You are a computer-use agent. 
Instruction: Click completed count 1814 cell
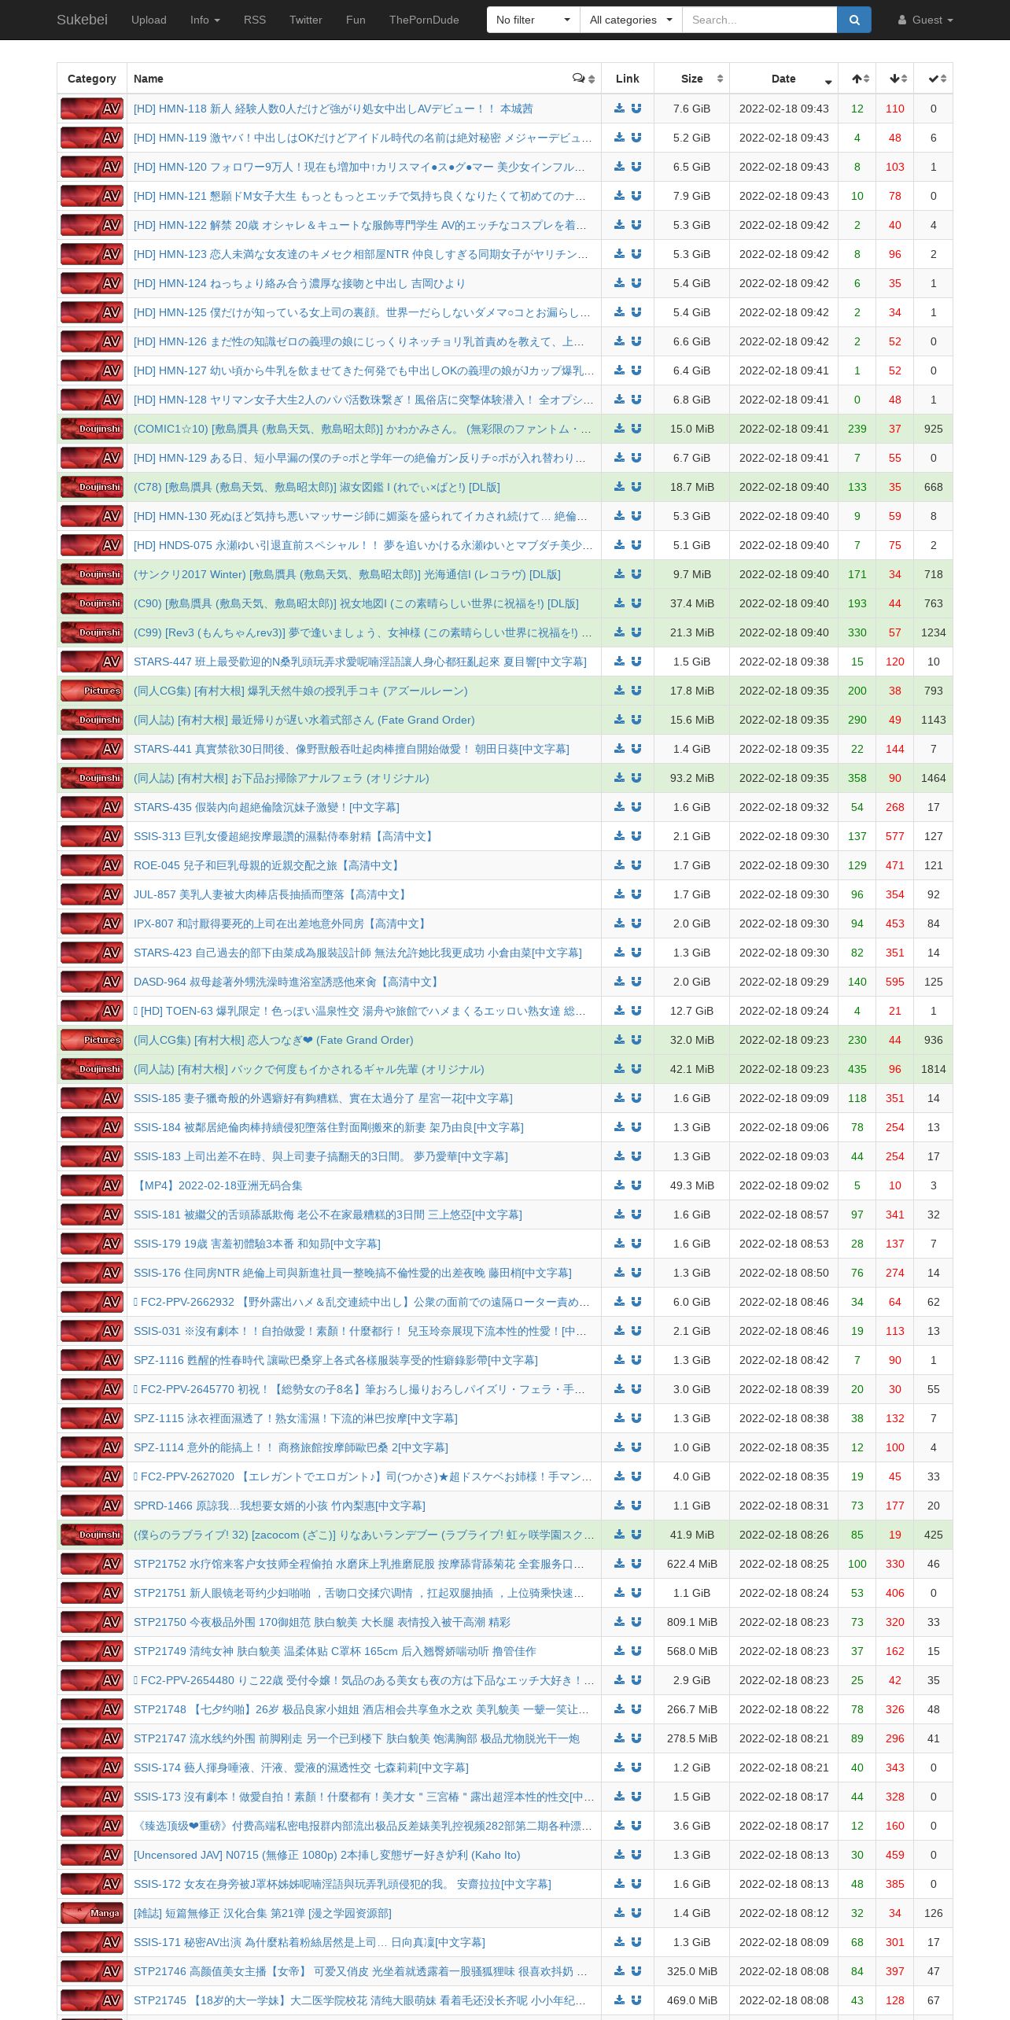click(x=934, y=1069)
